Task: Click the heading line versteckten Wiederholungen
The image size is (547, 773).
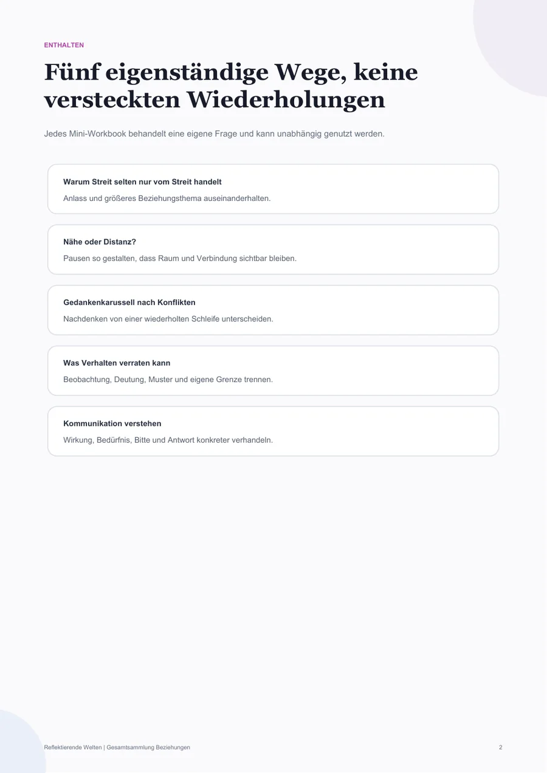Action: 215,100
